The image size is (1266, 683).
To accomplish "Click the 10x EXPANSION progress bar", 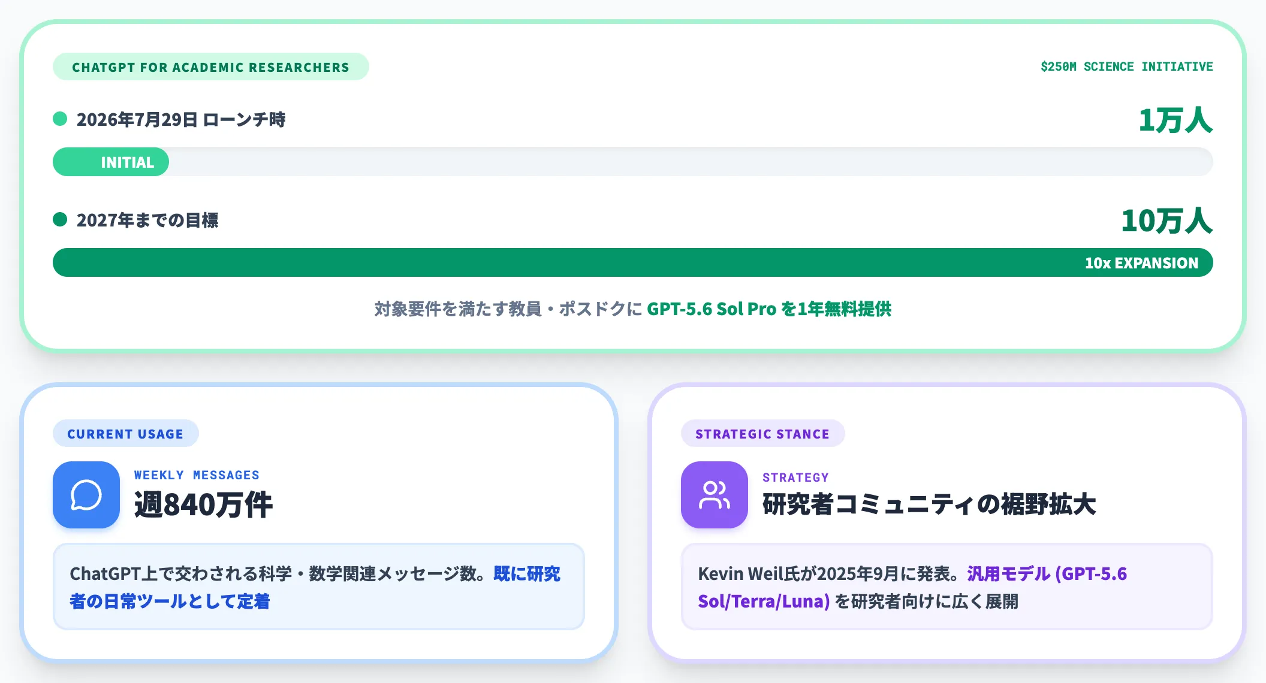I will click(633, 262).
